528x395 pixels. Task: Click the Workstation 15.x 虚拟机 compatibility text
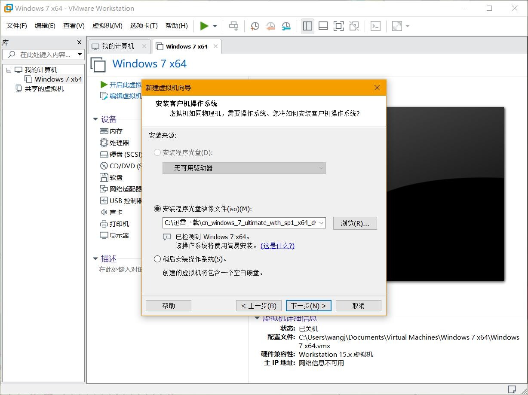pos(336,354)
